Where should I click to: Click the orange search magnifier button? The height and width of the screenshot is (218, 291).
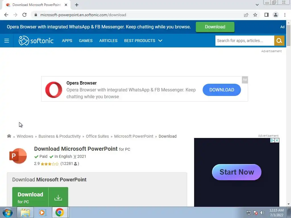(279, 41)
